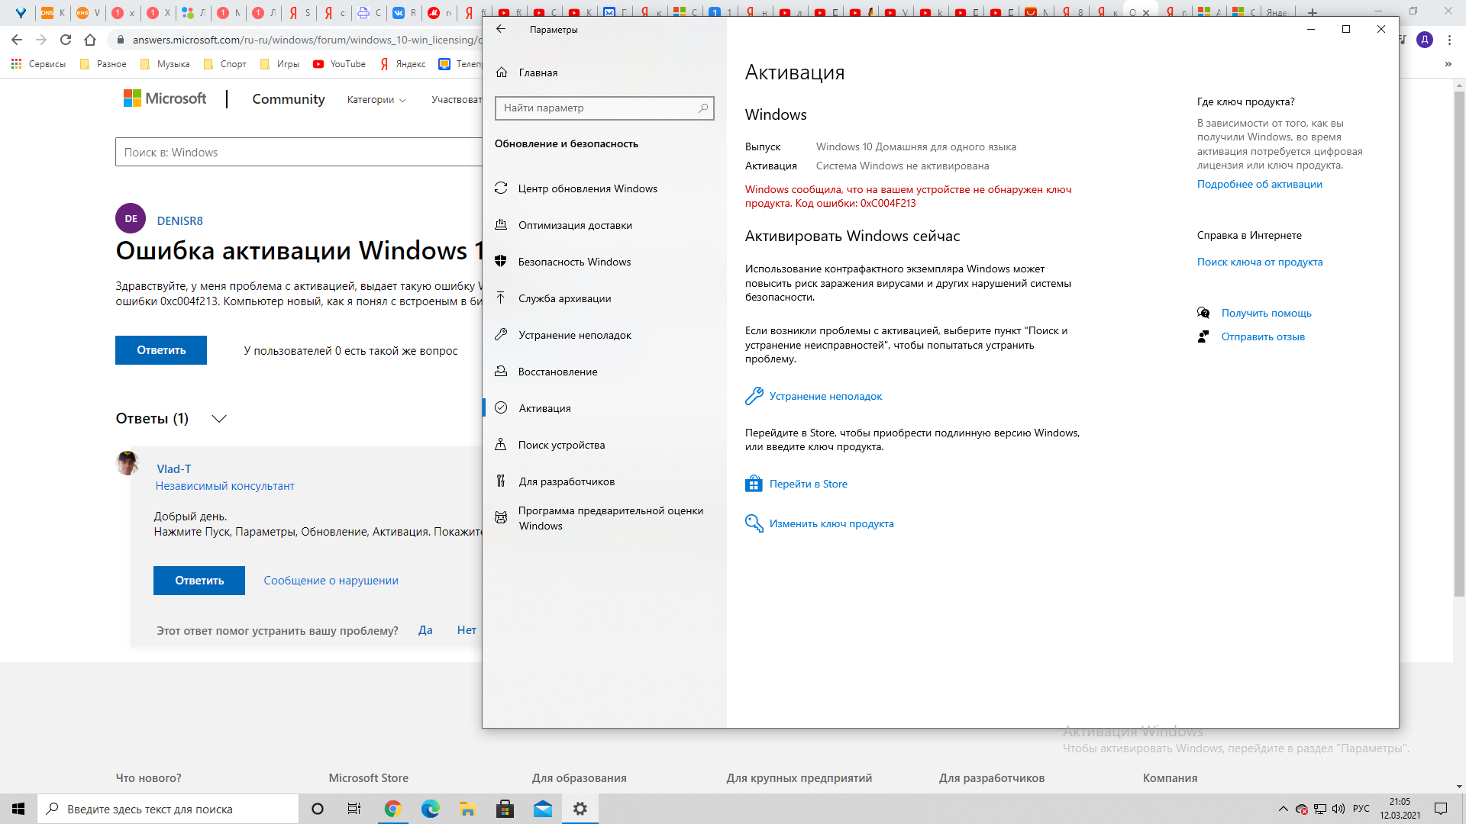Open Mail app from taskbar
Screen dimensions: 1466x824
point(543,809)
